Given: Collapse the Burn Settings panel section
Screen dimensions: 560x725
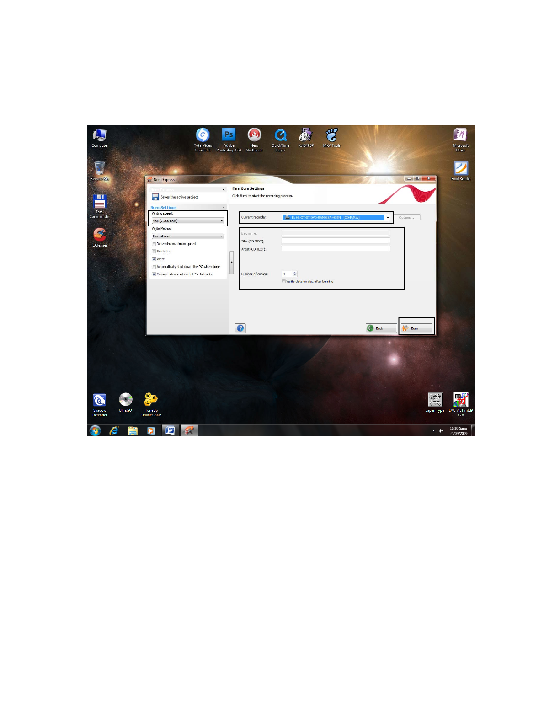Looking at the screenshot, I should click(224, 208).
